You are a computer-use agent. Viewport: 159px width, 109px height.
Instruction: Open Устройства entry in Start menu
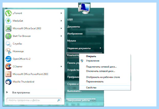73,70
